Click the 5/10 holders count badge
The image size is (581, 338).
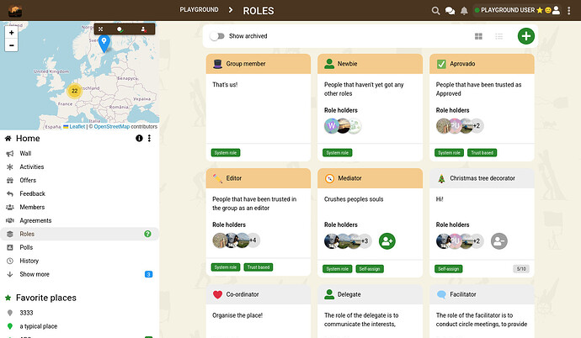click(521, 269)
